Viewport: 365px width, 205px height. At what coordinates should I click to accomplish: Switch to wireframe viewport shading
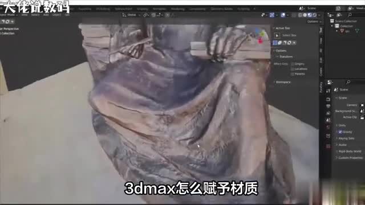301,15
